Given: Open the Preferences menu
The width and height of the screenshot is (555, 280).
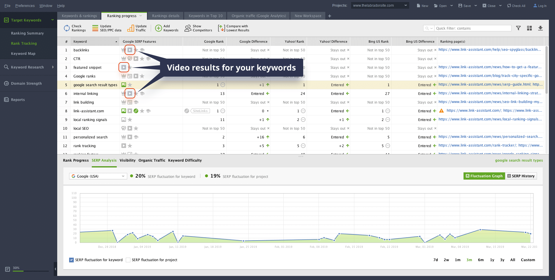Looking at the screenshot, I should [25, 6].
